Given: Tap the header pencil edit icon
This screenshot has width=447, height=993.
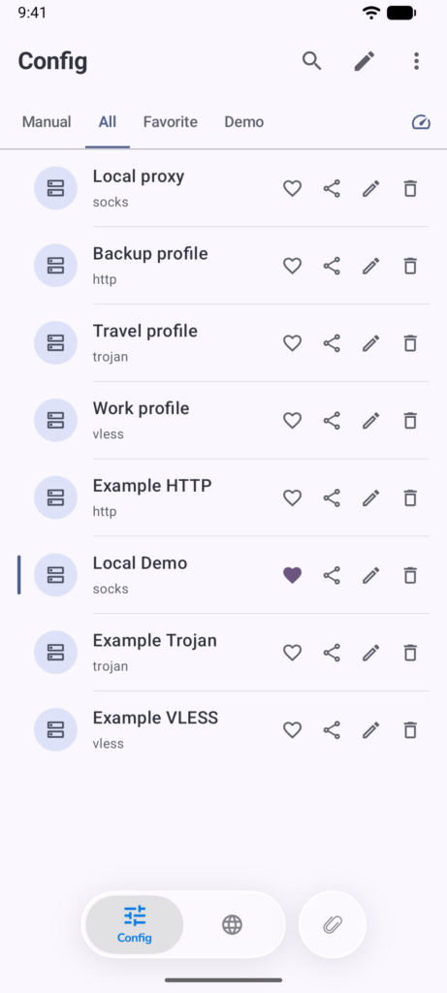Looking at the screenshot, I should point(364,61).
